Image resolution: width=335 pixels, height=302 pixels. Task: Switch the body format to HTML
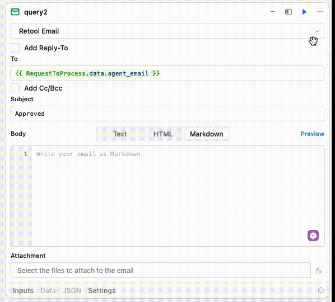point(163,134)
